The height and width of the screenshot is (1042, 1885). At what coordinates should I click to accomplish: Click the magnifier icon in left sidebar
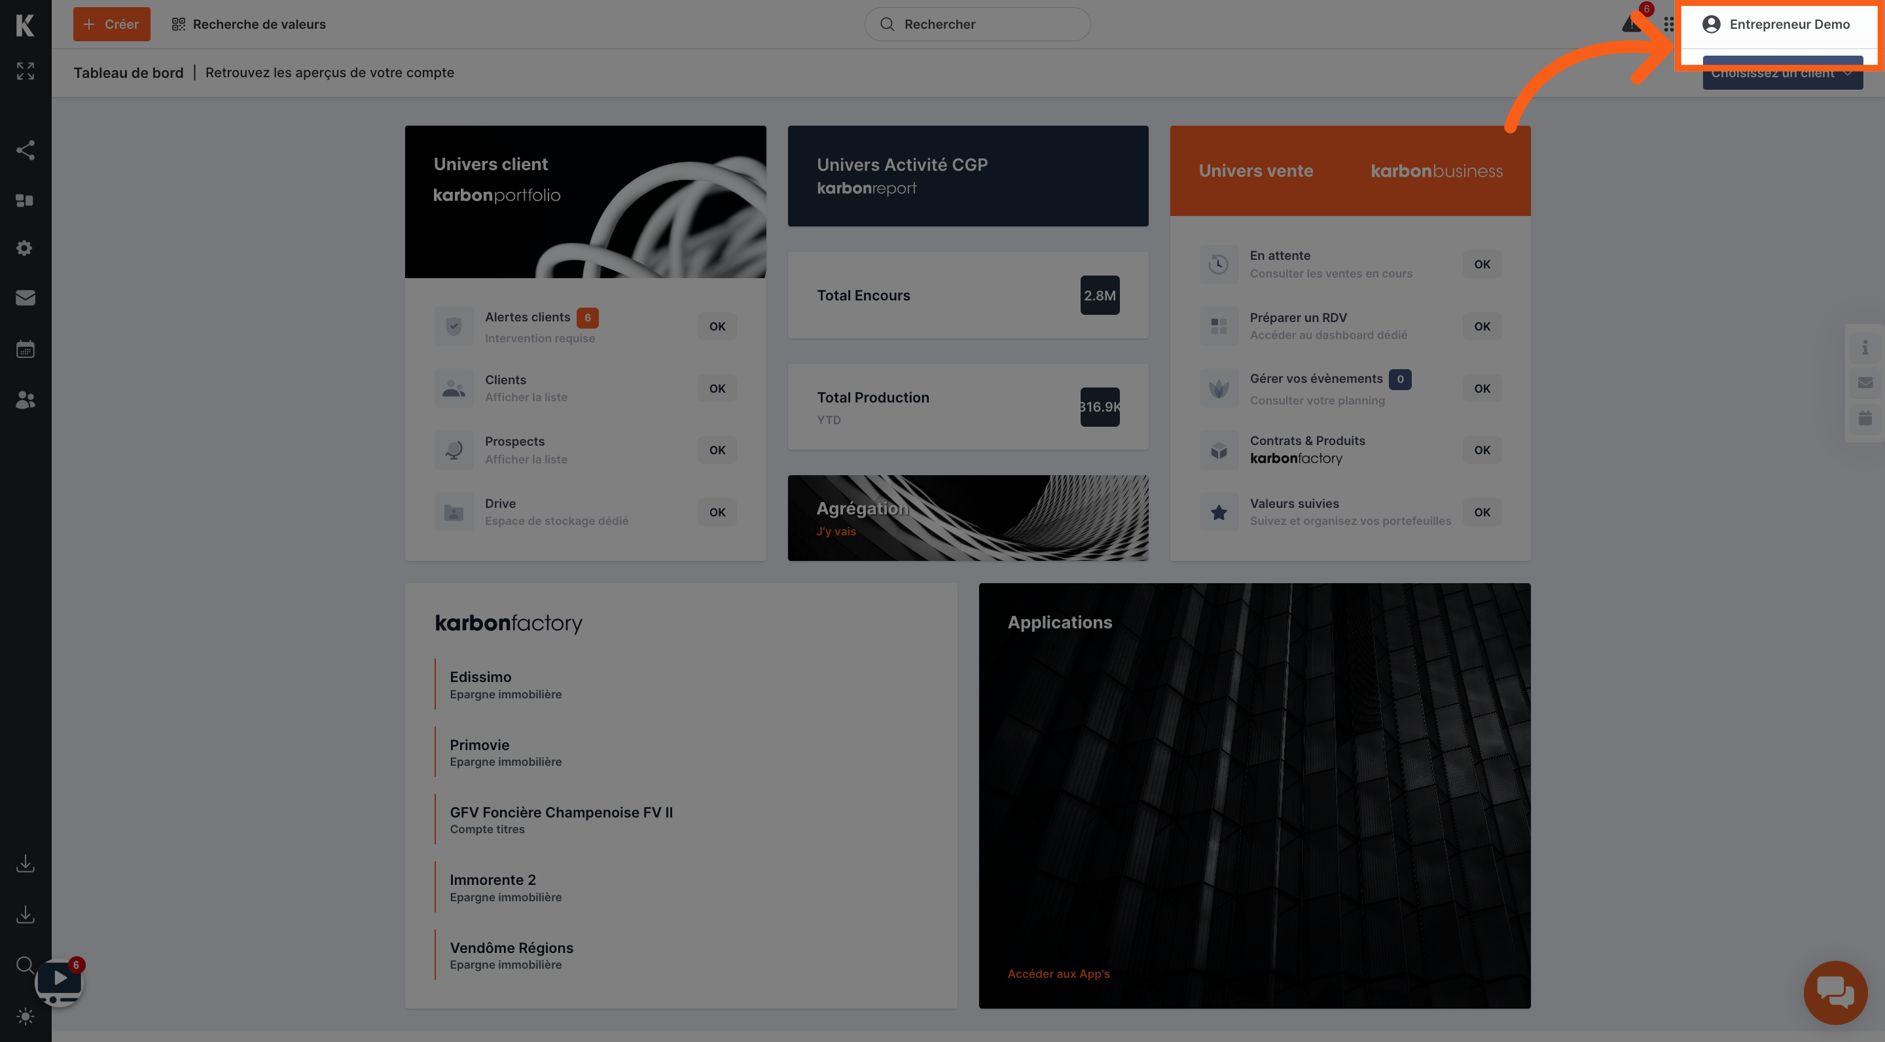point(25,965)
